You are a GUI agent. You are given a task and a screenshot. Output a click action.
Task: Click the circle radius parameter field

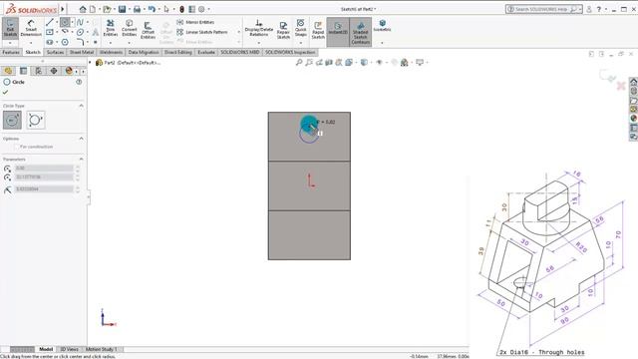(x=44, y=189)
